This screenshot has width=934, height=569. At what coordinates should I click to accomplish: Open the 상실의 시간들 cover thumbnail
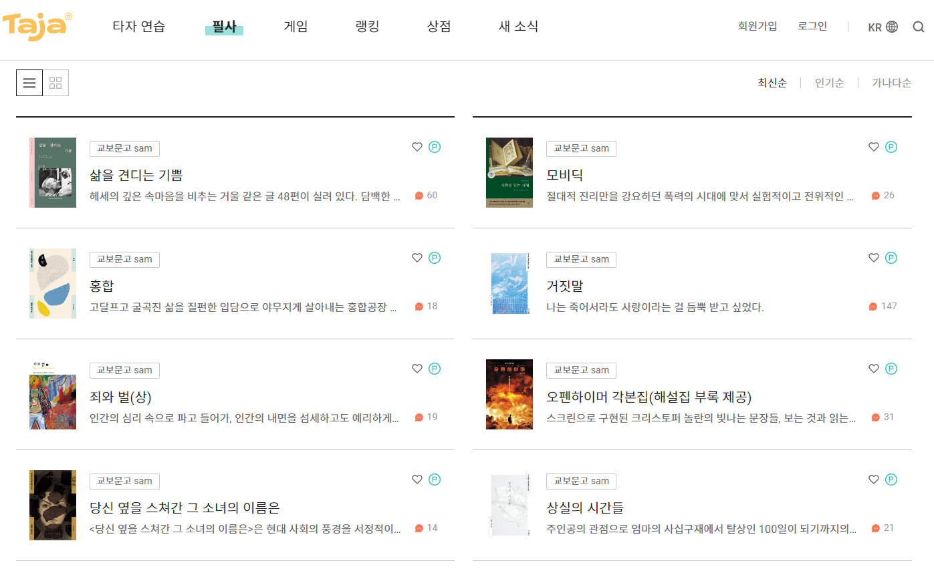point(509,505)
